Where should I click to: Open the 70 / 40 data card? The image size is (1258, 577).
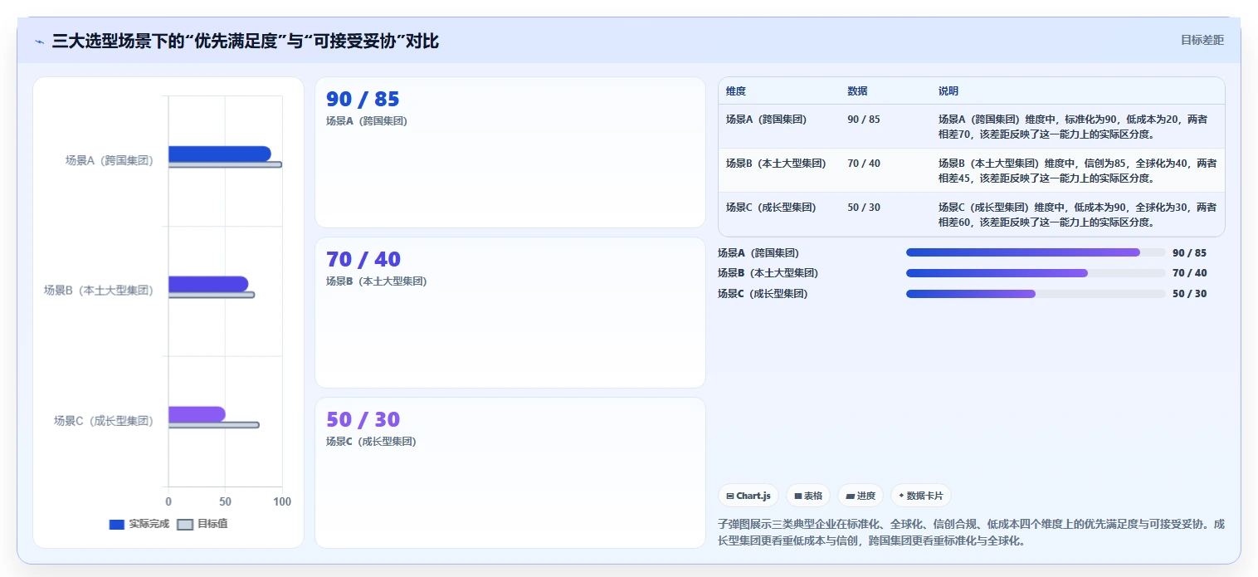[510, 312]
